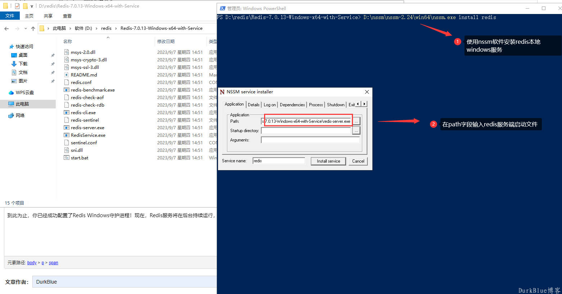Expand the chevron after 软件 (D:) breadcrumb
Image resolution: width=562 pixels, height=294 pixels.
coord(96,28)
